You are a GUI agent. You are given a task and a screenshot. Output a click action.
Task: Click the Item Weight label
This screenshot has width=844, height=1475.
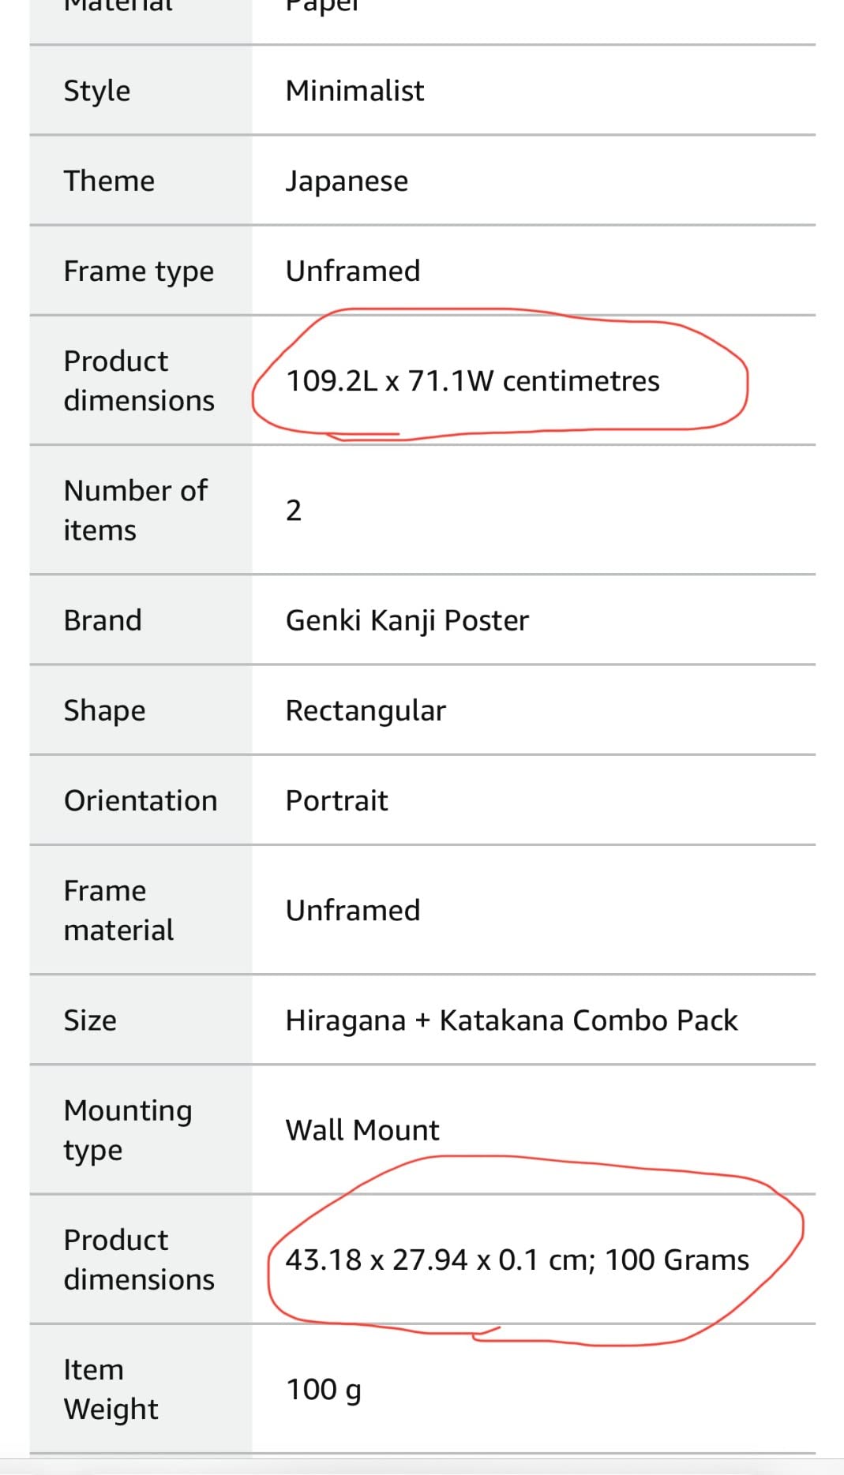coord(111,1389)
